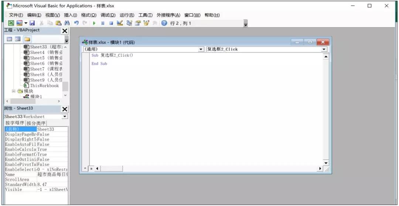Open the 编辑(E) menu
Image resolution: width=399 pixels, height=206 pixels.
pyautogui.click(x=34, y=15)
